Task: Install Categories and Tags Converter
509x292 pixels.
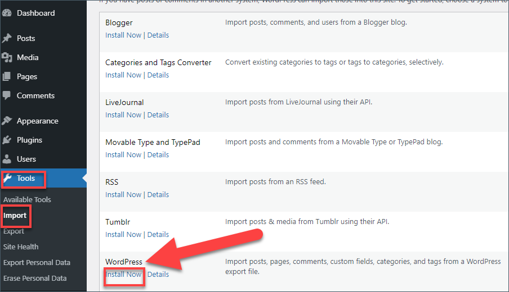Action: (123, 75)
